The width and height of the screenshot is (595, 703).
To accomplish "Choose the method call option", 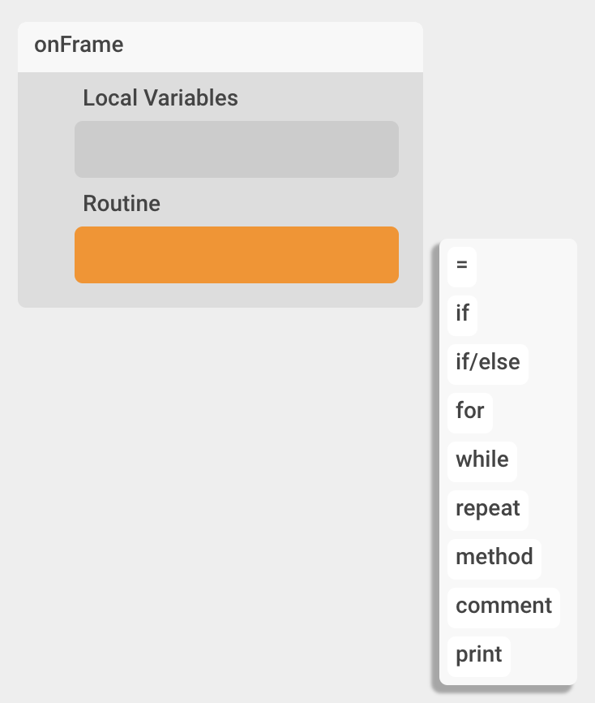I will (x=494, y=559).
